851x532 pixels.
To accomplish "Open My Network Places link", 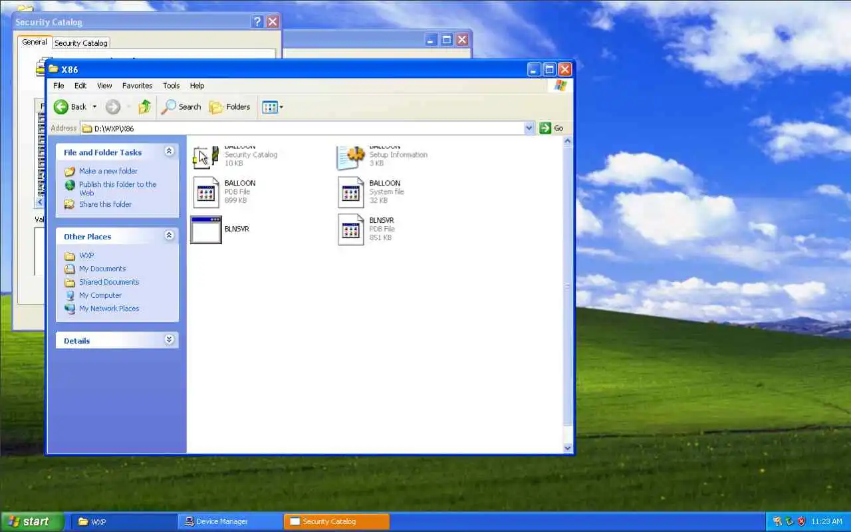I will 109,309.
